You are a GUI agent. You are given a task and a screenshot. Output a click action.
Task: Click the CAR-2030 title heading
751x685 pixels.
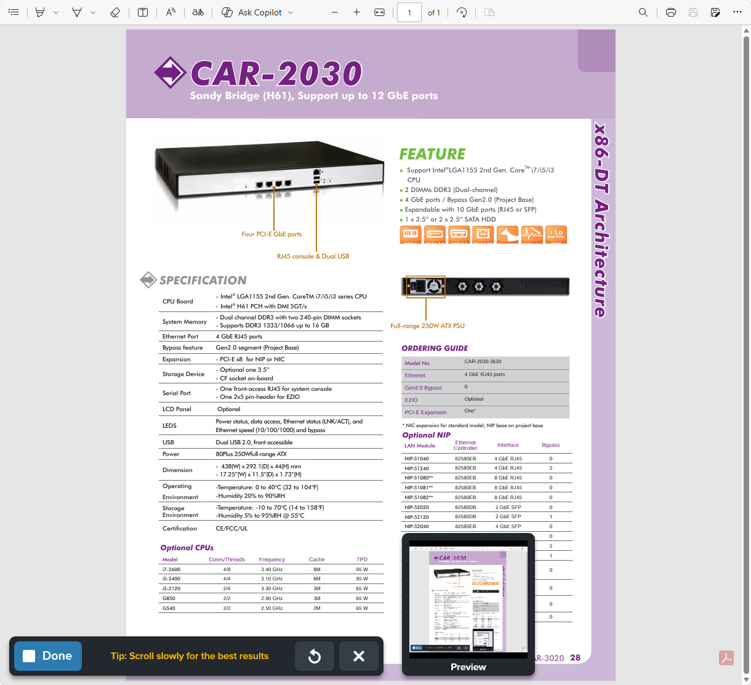pyautogui.click(x=276, y=74)
